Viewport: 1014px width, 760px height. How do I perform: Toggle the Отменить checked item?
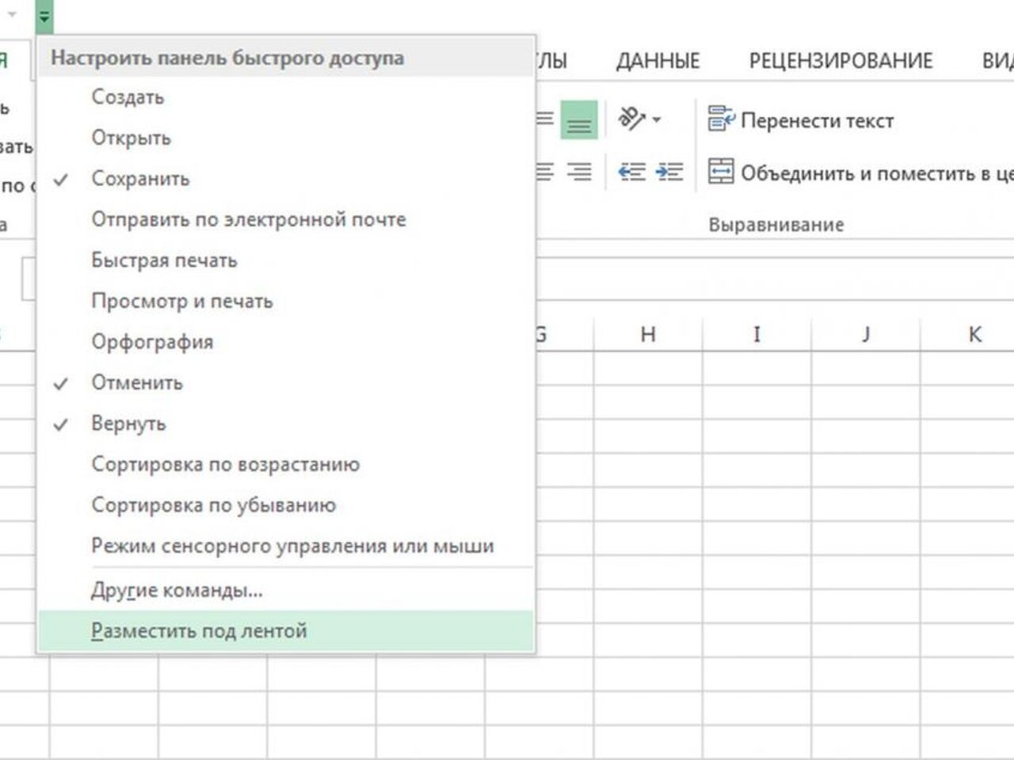tap(137, 383)
